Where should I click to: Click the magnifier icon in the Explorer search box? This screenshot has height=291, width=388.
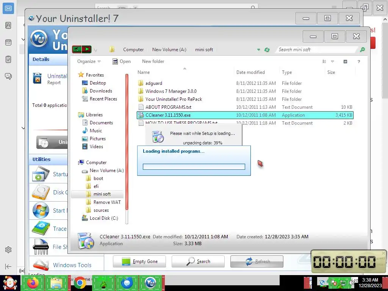click(x=362, y=50)
